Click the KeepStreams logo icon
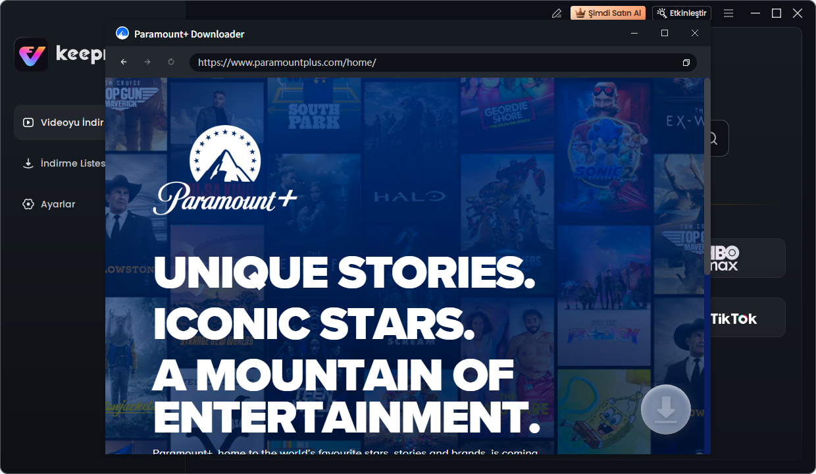 pos(31,55)
